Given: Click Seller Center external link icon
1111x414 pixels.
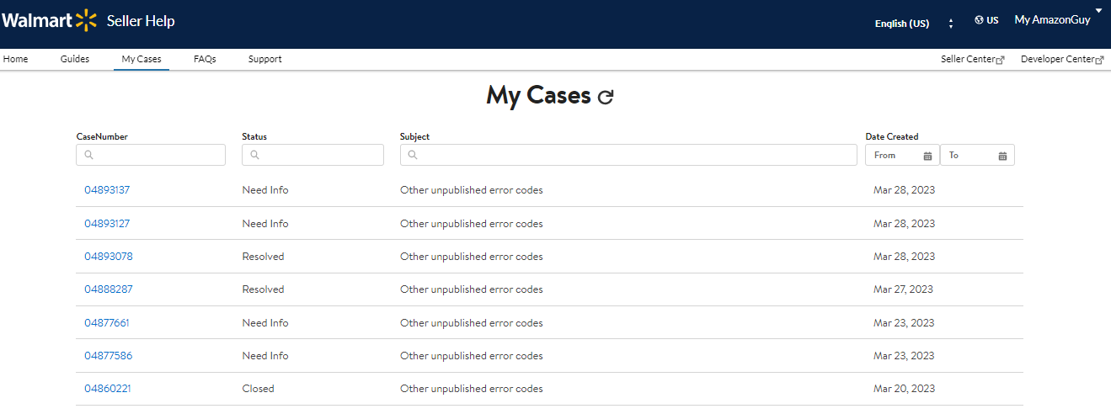Looking at the screenshot, I should 1000,60.
